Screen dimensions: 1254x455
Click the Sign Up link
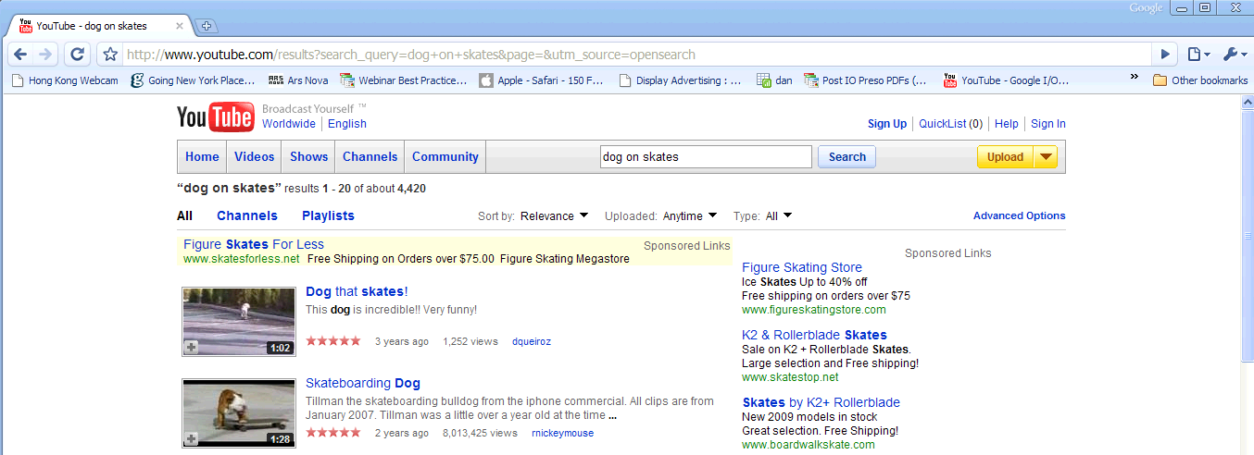coord(887,124)
